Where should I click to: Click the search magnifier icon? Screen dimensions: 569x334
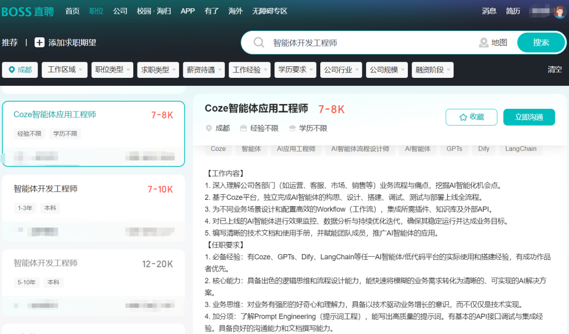259,43
